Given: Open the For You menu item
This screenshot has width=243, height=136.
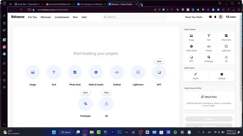Looking at the screenshot, I should coord(33,17).
